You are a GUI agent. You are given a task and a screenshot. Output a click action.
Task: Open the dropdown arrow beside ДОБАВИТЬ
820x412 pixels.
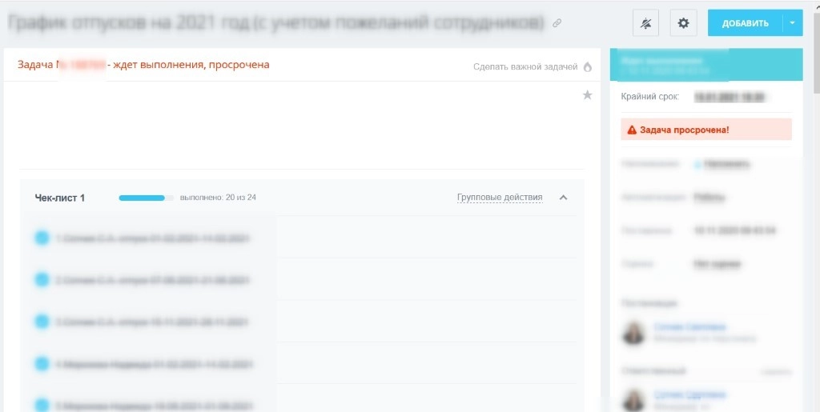pos(792,23)
